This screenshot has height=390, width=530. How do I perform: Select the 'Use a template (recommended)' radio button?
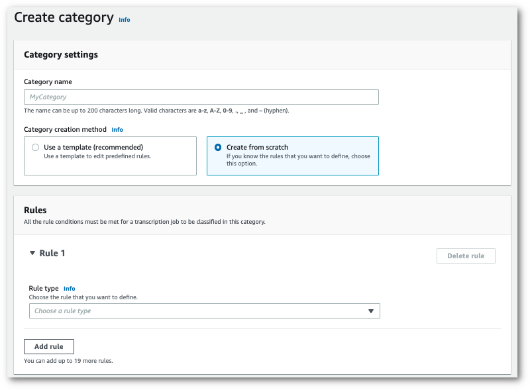point(35,147)
